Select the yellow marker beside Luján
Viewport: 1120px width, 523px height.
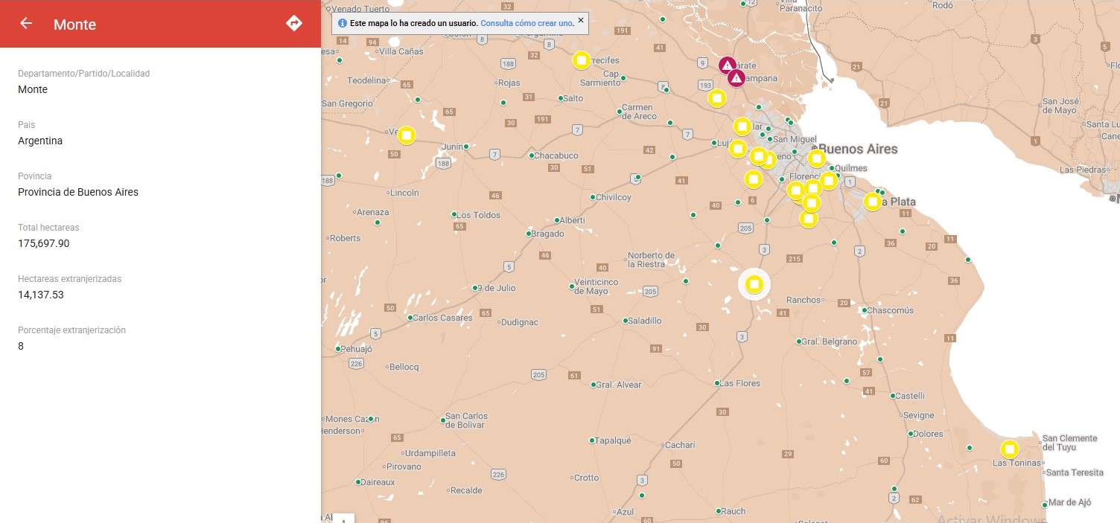737,149
